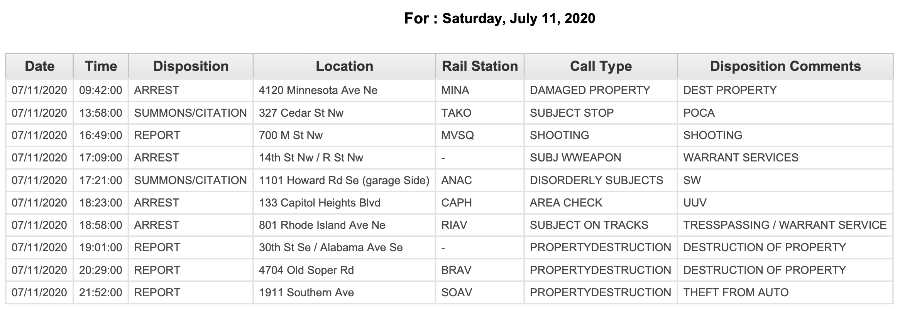Click the Disposition Comments column header
This screenshot has height=309, width=900.
[785, 66]
